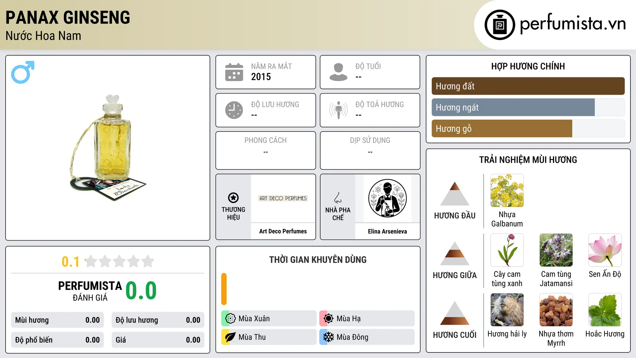Click the male gender symbol icon
The width and height of the screenshot is (636, 358).
tap(23, 72)
